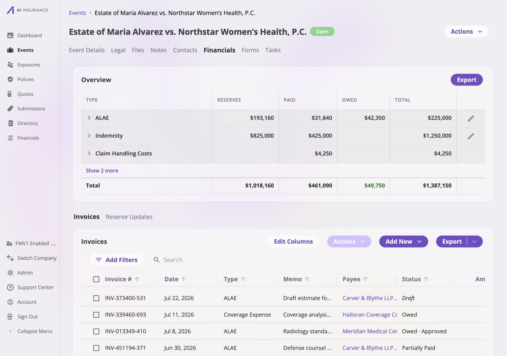Open the invoices Export dropdown arrow
The image size is (507, 356).
475,242
